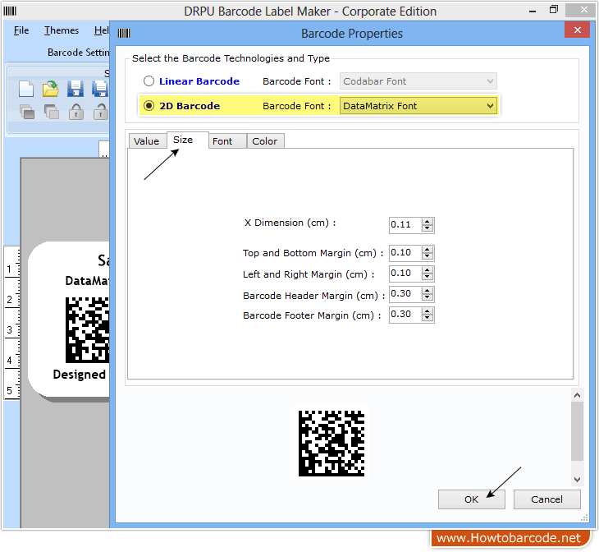The height and width of the screenshot is (552, 599).
Task: Click the Top and Bottom Margin field
Action: click(x=405, y=253)
